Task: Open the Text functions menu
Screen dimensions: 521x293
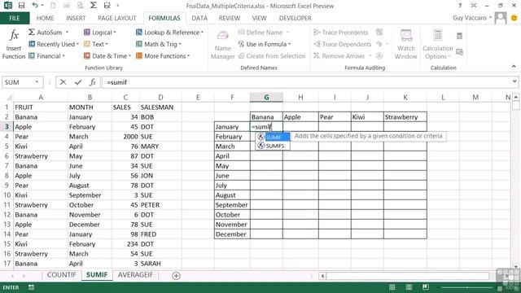Action: [96, 44]
